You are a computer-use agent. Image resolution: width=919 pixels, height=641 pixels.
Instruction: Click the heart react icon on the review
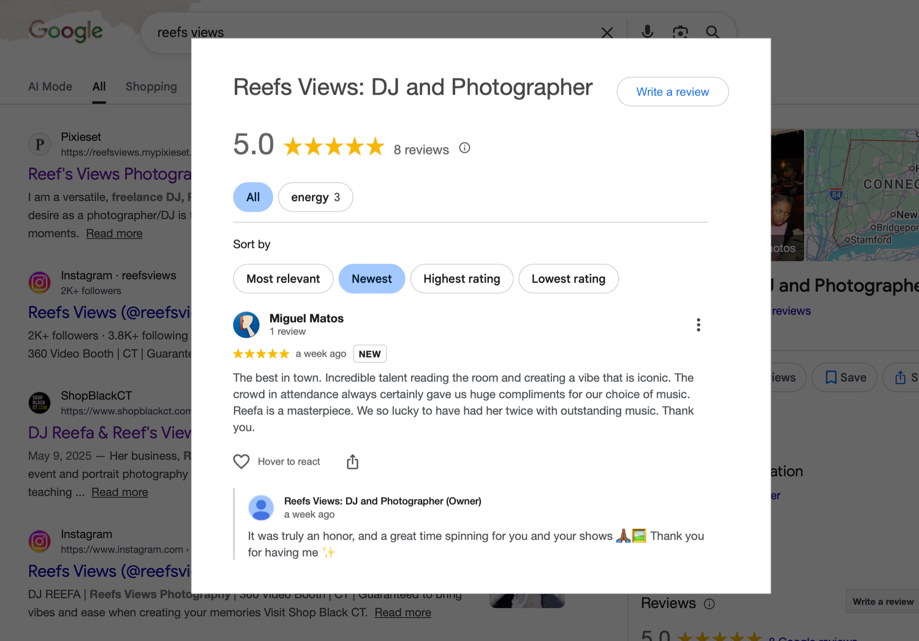pyautogui.click(x=241, y=461)
